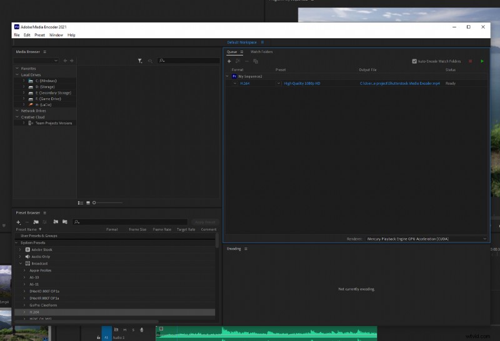Open the preset dropdown arrow beside High Quality
Image resolution: width=500 pixels, height=341 pixels.
278,83
